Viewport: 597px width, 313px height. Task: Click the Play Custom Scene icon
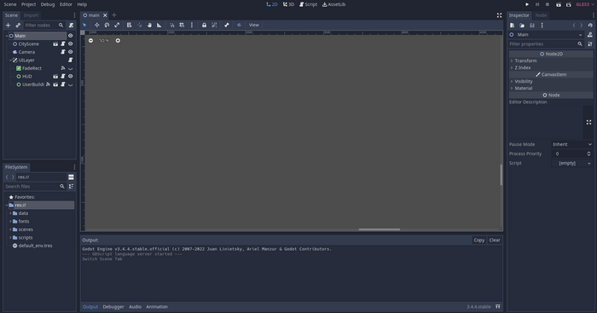click(569, 4)
